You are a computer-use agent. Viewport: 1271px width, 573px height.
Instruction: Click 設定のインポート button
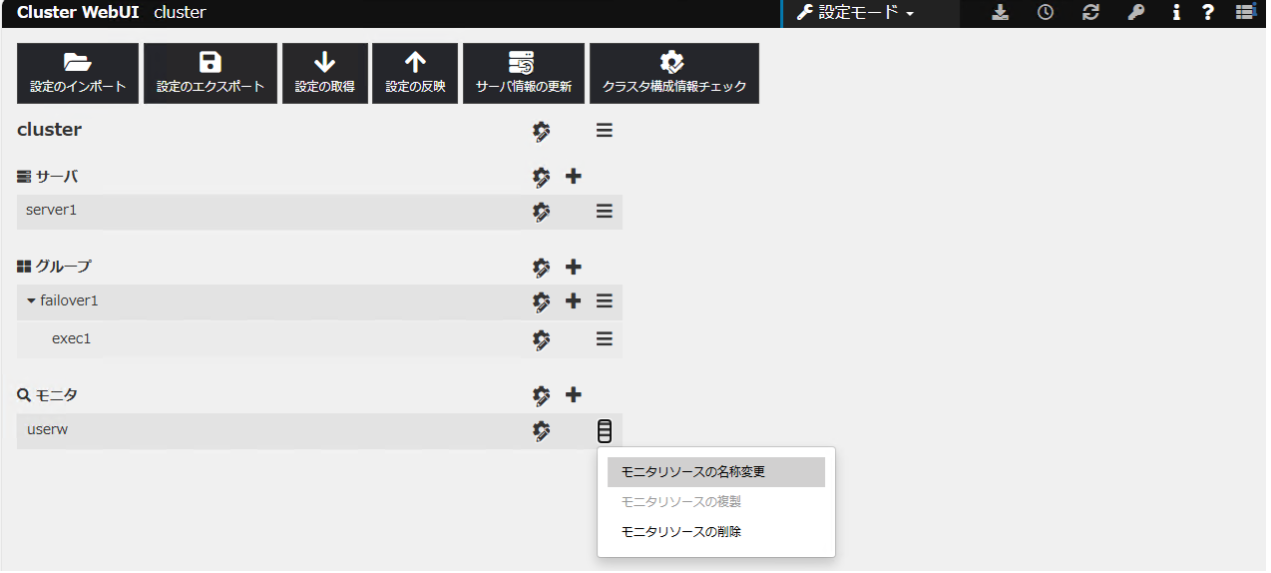pyautogui.click(x=78, y=73)
